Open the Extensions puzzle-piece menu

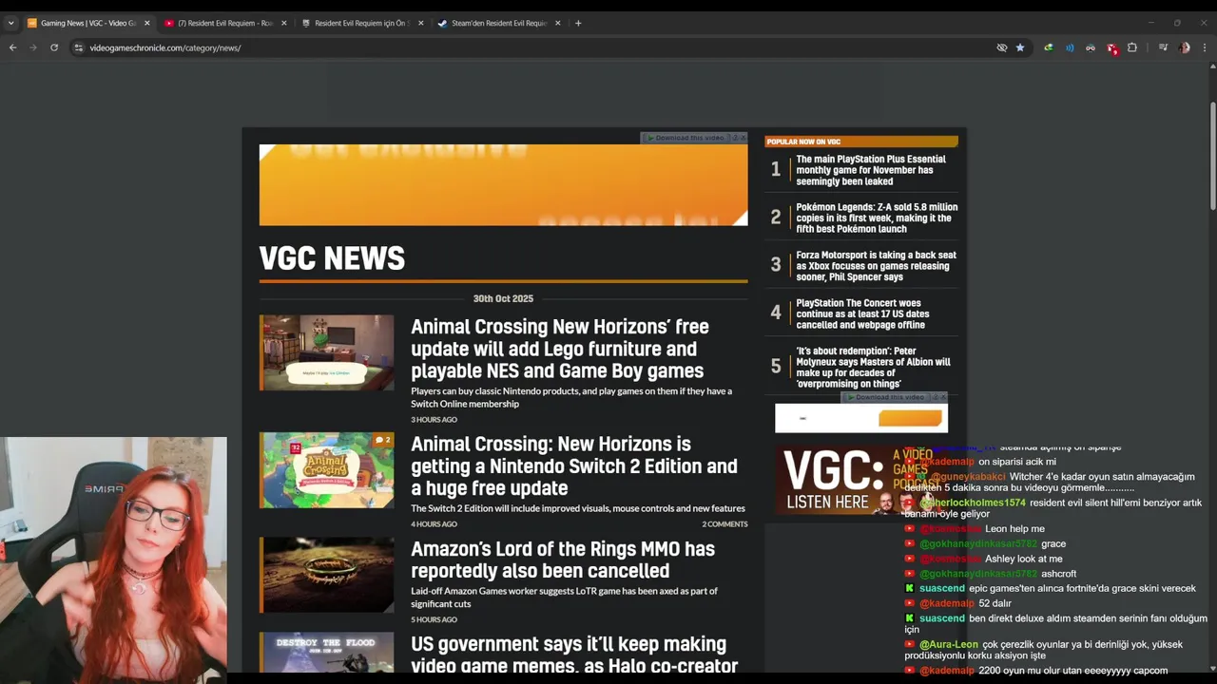coord(1132,47)
